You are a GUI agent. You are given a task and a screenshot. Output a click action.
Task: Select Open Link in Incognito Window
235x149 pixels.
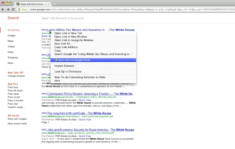click(x=74, y=40)
